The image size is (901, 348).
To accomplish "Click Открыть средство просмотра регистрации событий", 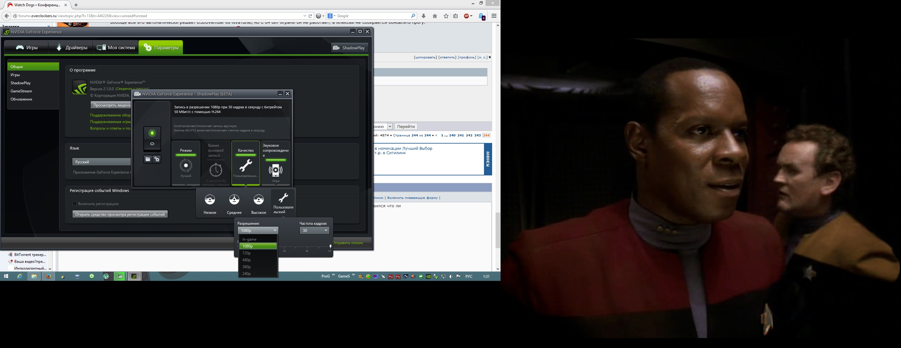I will (120, 214).
